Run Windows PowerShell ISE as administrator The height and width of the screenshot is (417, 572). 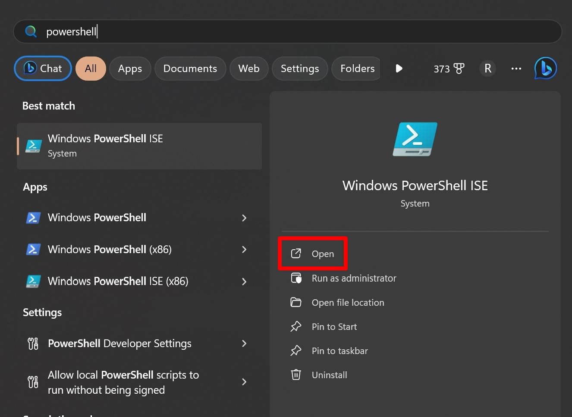(354, 278)
